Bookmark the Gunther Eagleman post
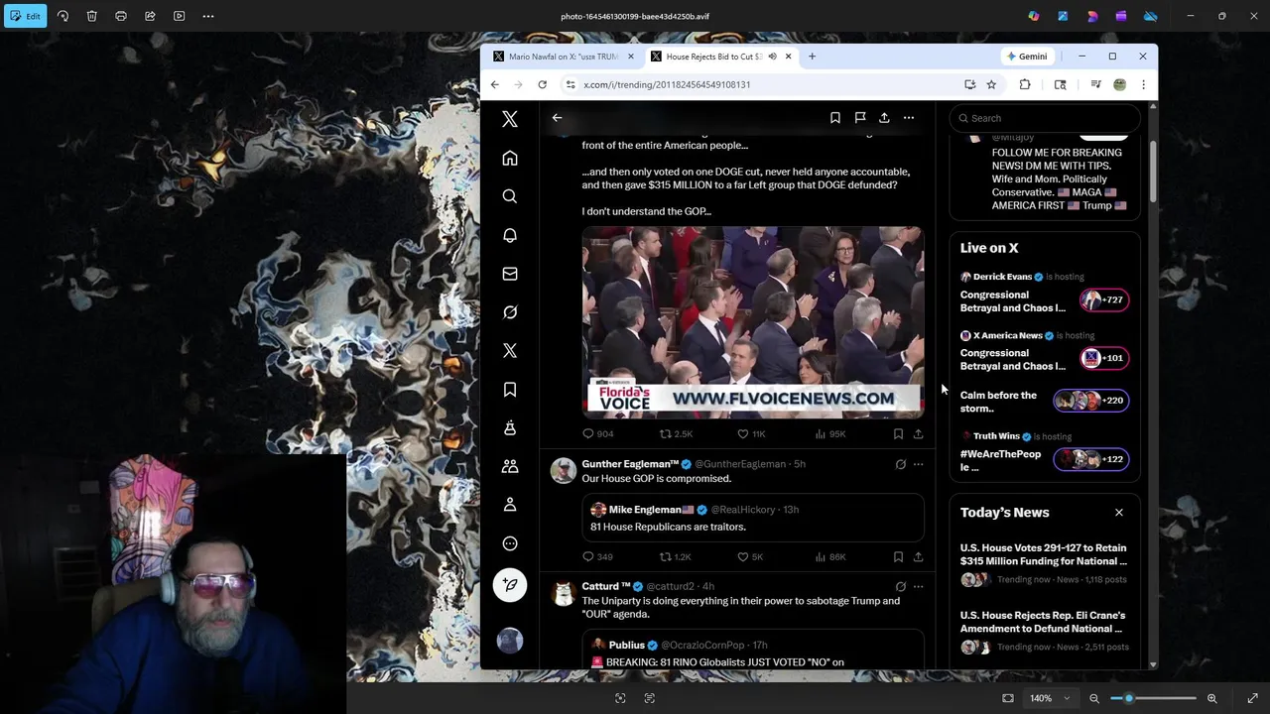 (898, 557)
